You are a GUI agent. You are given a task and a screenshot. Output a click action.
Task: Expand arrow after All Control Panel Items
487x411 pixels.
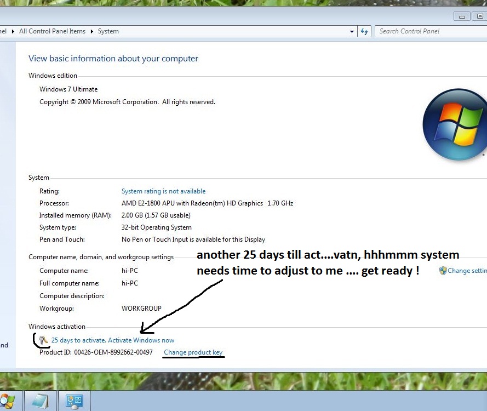(x=92, y=31)
